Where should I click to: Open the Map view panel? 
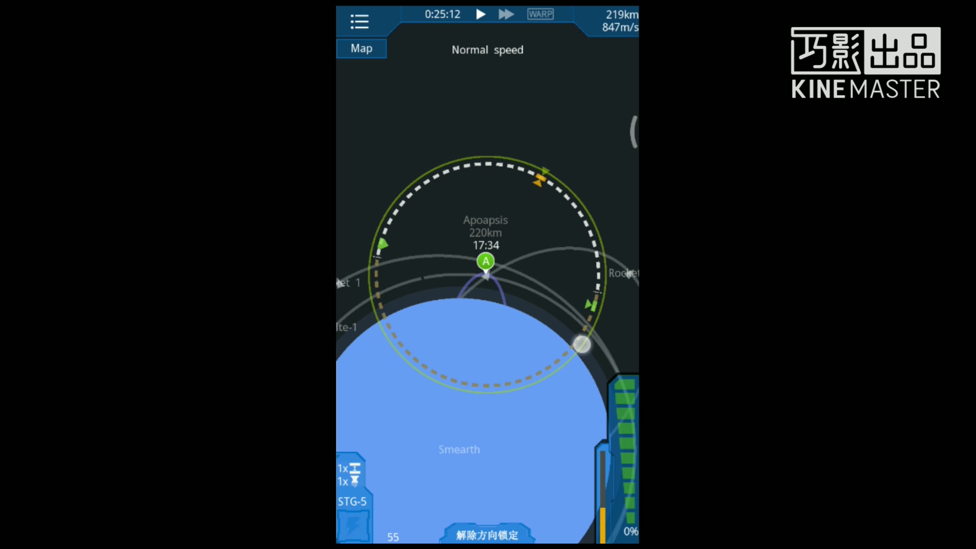[360, 48]
